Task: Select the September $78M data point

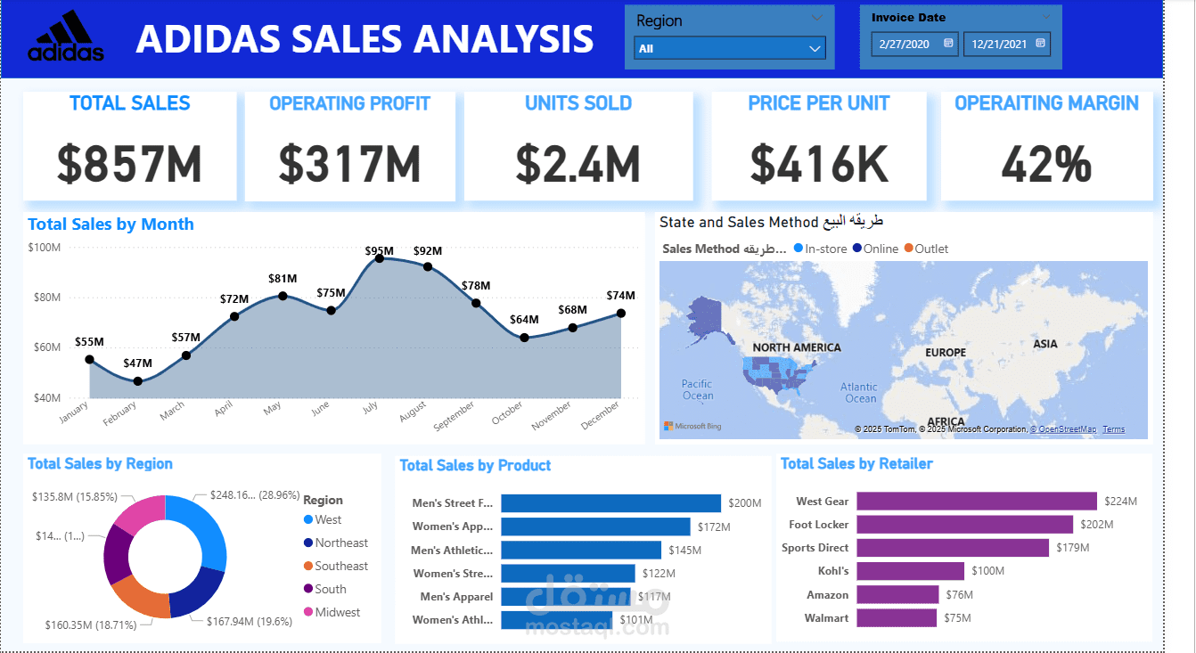Action: (476, 303)
